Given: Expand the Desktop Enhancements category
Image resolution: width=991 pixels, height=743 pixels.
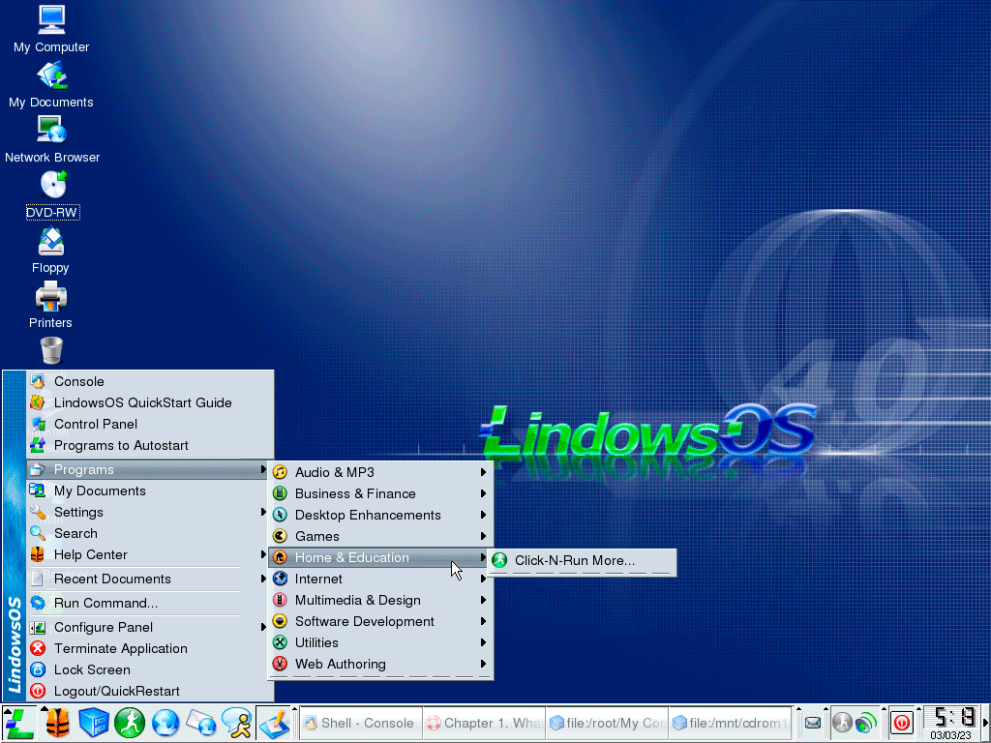Looking at the screenshot, I should tap(379, 516).
